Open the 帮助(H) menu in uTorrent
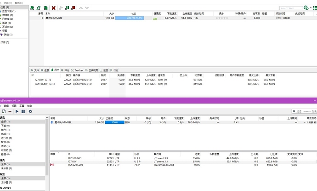The height and width of the screenshot is (191, 317). pos(18,3)
